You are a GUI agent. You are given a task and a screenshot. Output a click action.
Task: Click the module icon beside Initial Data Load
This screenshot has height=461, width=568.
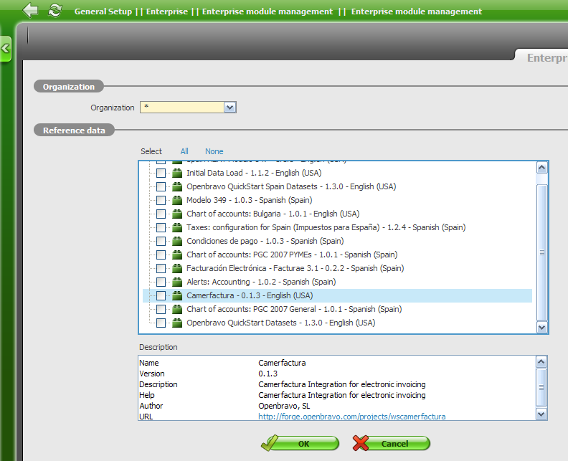point(177,174)
